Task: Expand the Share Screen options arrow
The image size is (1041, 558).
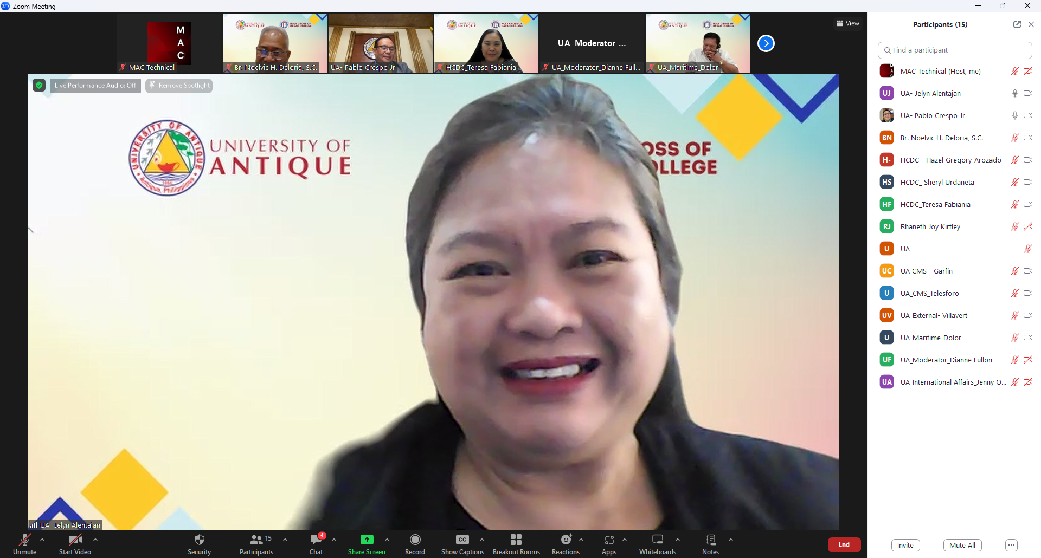Action: (x=387, y=540)
